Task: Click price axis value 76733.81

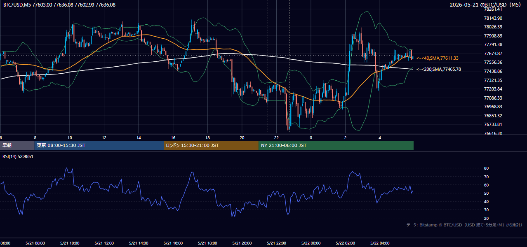Action: tap(493, 124)
